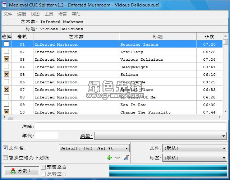Select title cell Suliman
Screen dimensions: 230x180
158,74
